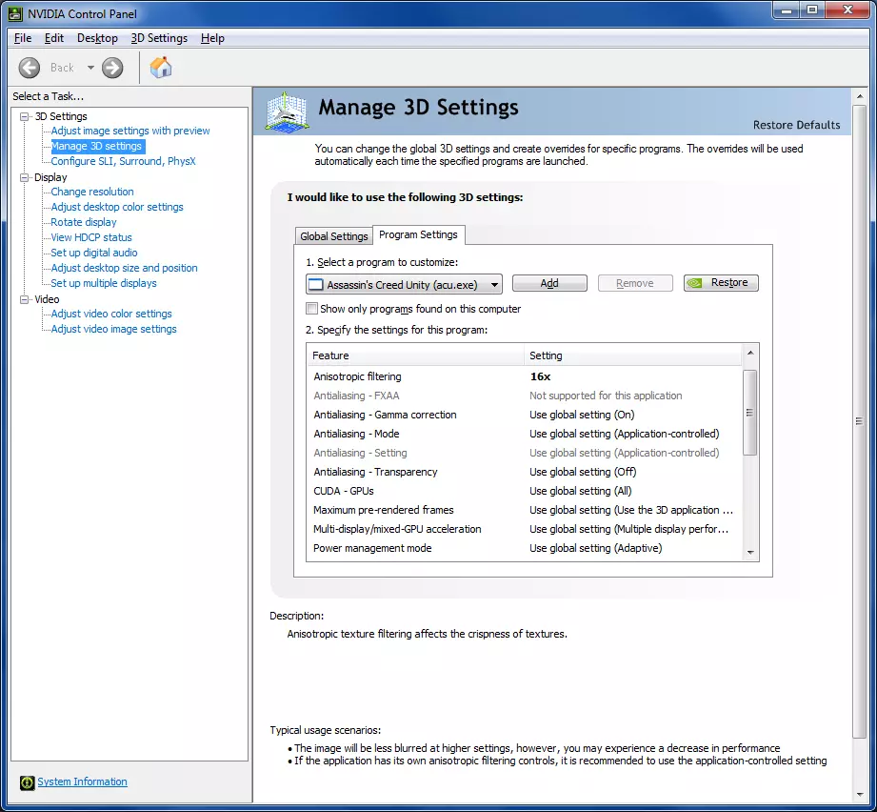877x812 pixels.
Task: Select Manage 3D settings in the task tree
Action: 97,146
